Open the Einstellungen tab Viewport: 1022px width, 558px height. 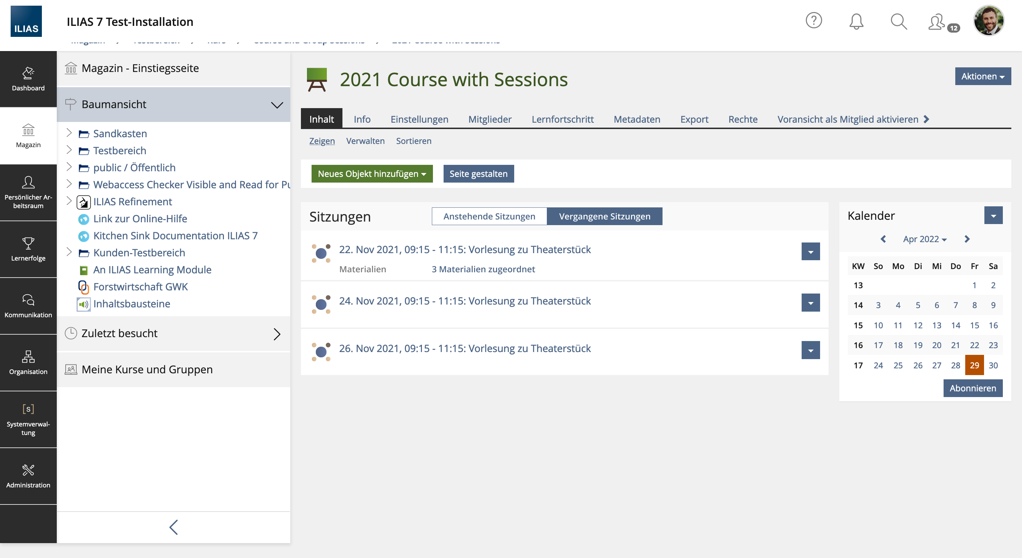(x=419, y=119)
